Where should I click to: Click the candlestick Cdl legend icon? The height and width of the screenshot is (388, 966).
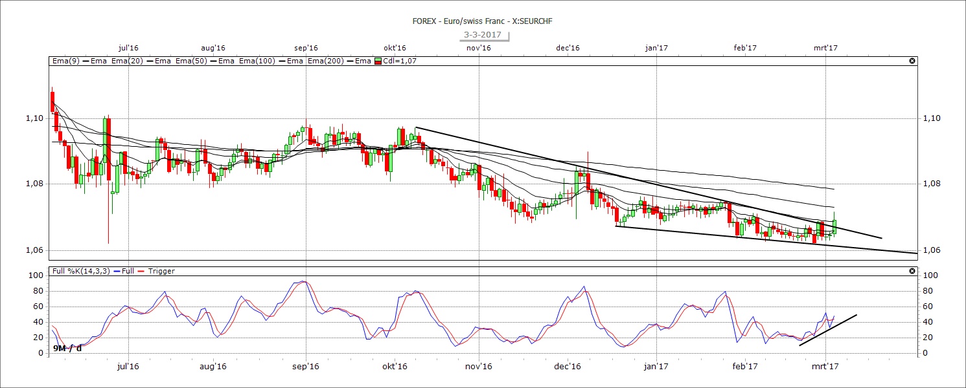[378, 61]
